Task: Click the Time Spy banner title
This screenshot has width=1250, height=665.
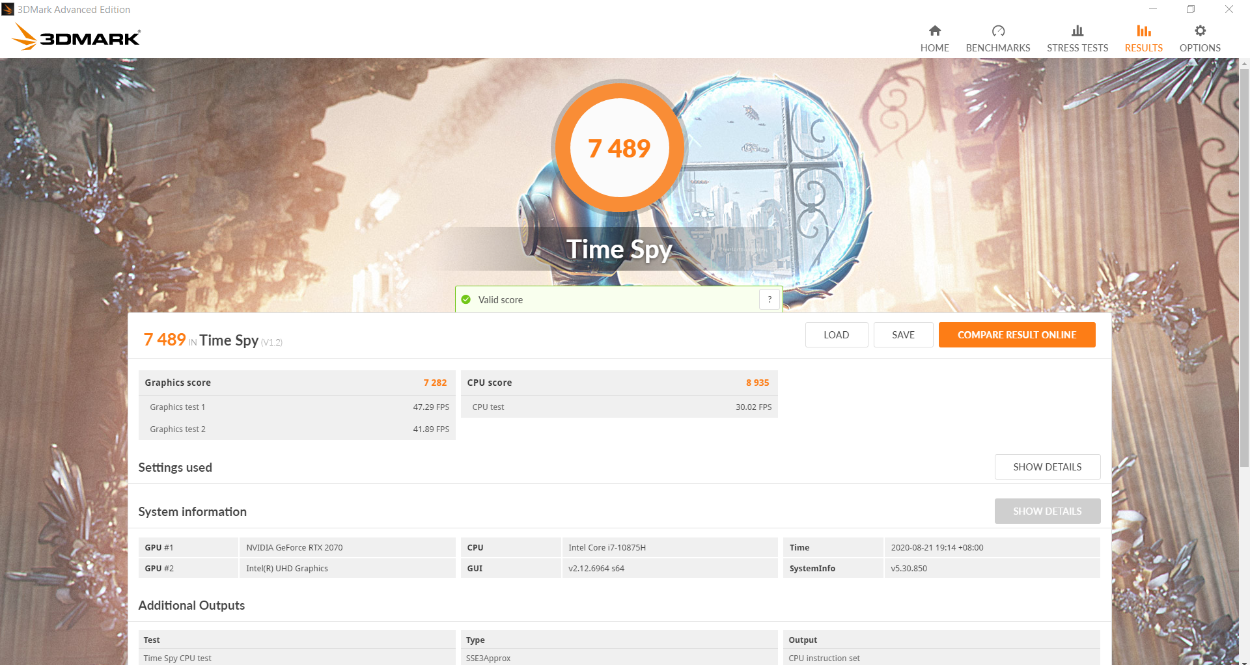Action: point(619,249)
